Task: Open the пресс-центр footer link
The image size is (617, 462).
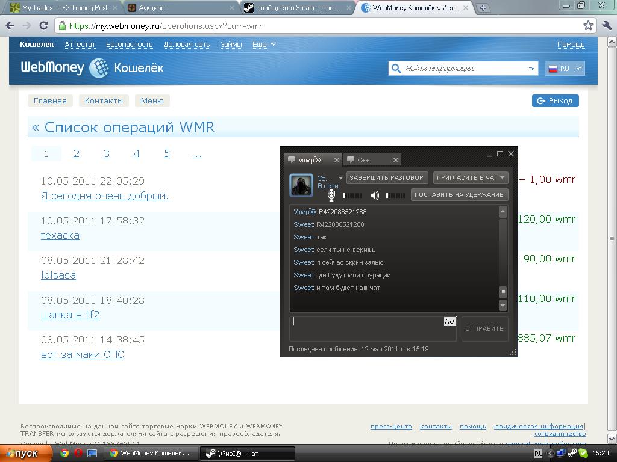Action: [x=391, y=427]
